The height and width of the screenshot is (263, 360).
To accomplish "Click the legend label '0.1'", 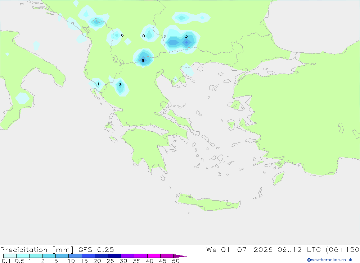I will (x=6, y=261).
